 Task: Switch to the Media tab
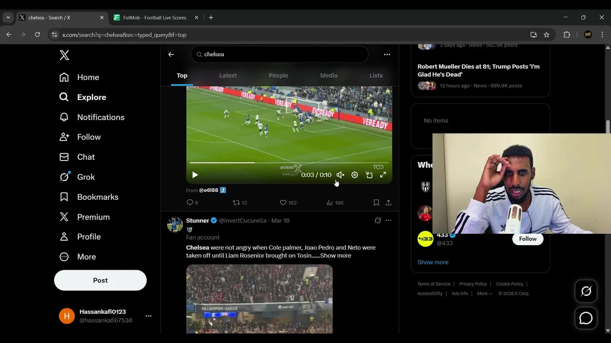pyautogui.click(x=328, y=75)
